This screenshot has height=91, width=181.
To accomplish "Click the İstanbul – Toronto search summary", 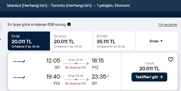I will pyautogui.click(x=49, y=5).
